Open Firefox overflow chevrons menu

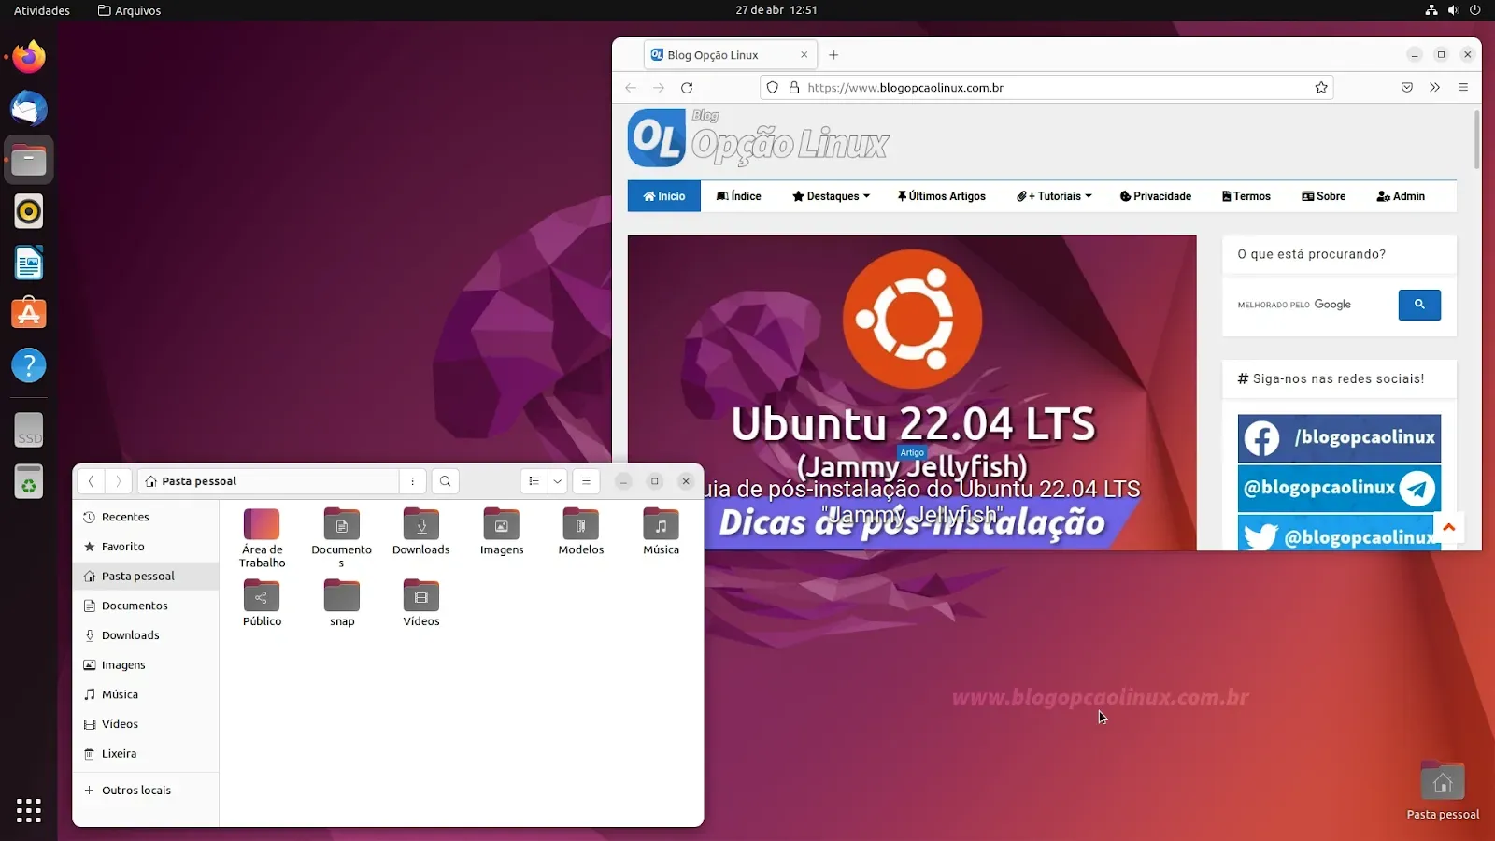[1435, 88]
